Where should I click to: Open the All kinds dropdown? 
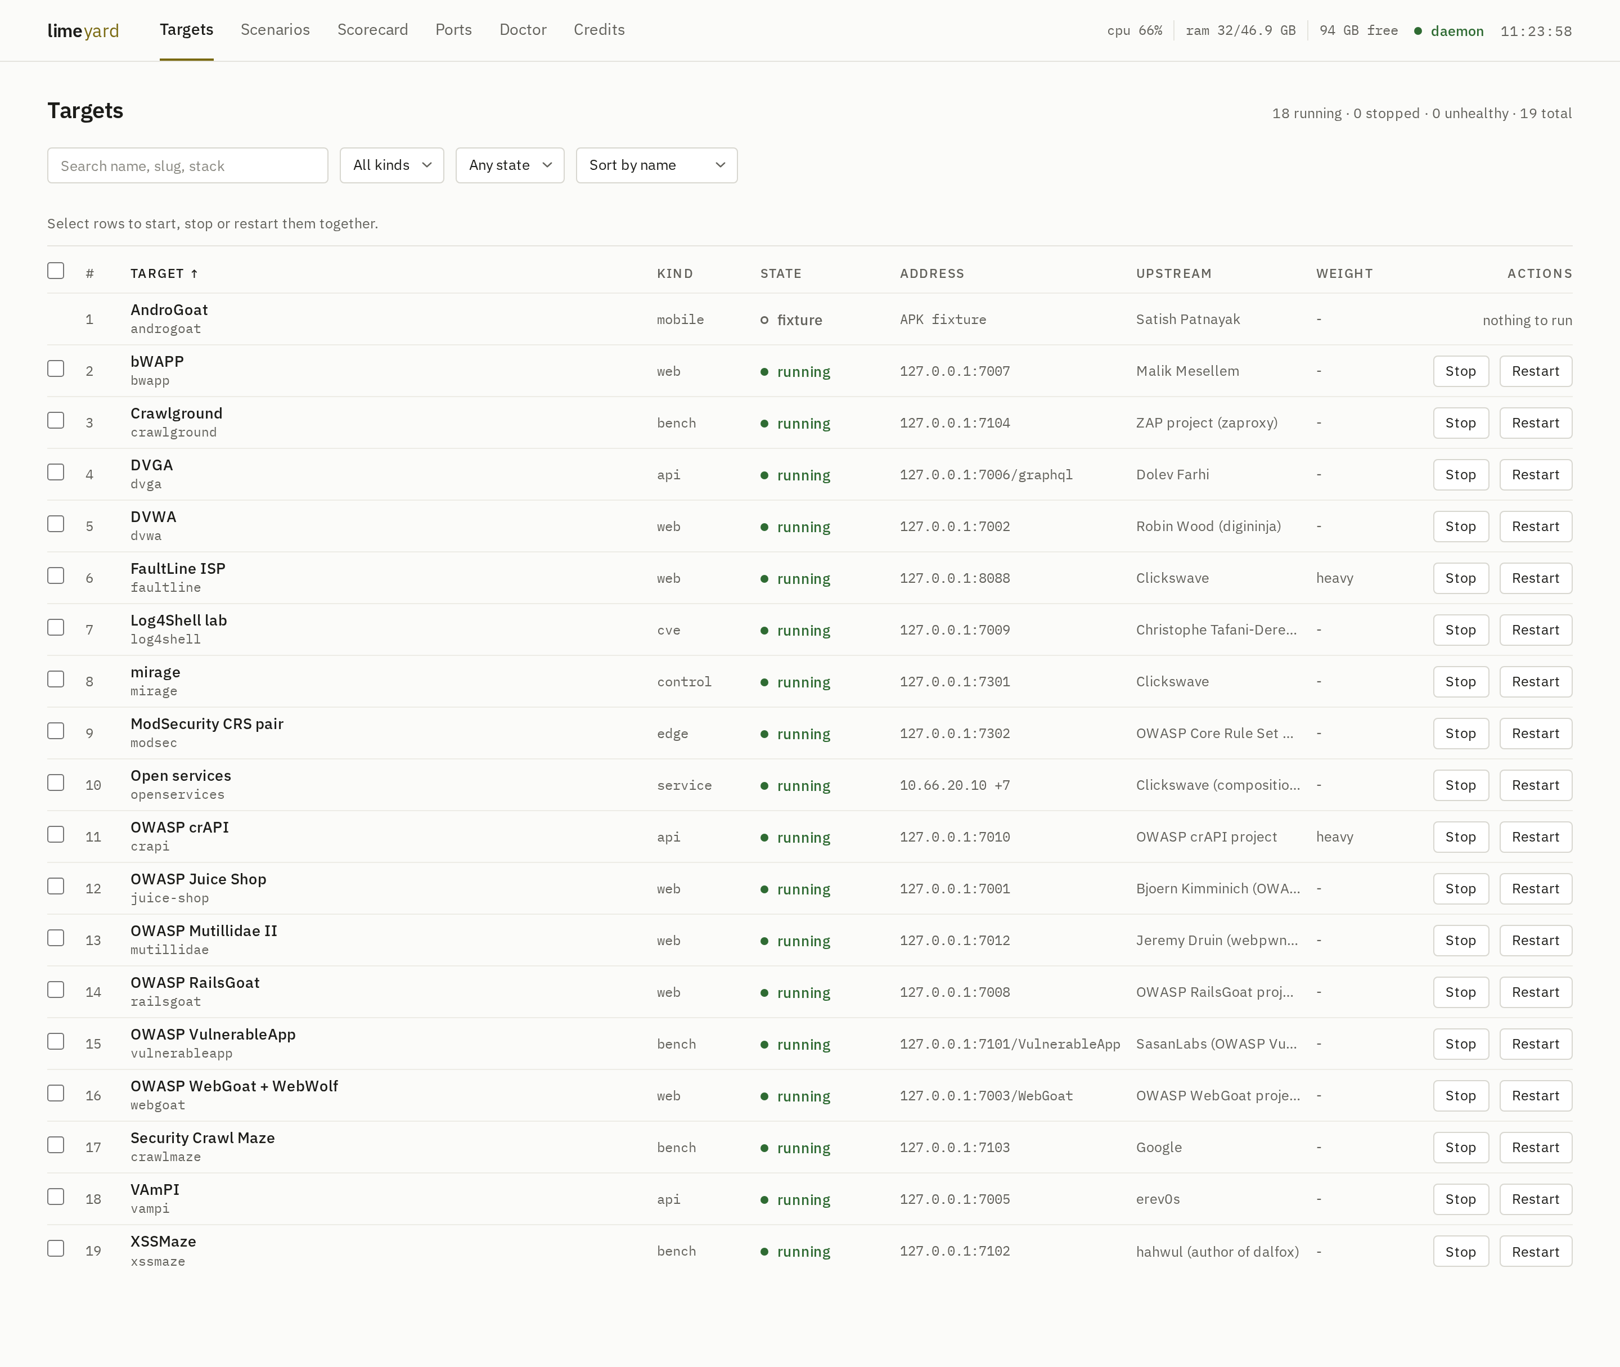click(x=392, y=165)
